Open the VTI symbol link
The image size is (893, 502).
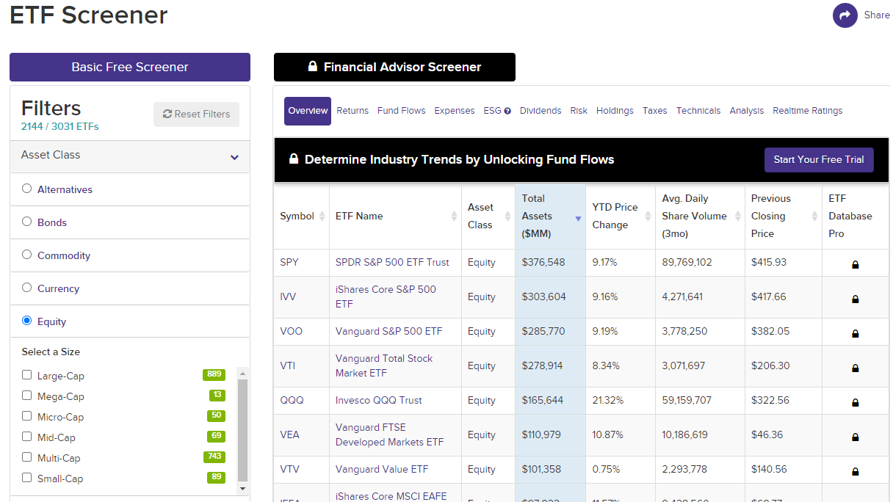pos(288,365)
